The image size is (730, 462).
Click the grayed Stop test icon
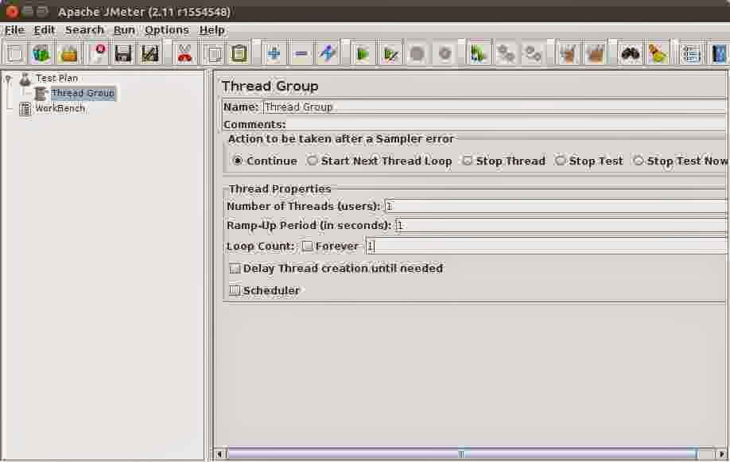[x=417, y=54]
